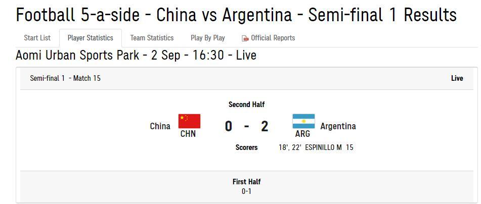This screenshot has width=481, height=204.
Task: Click the China team name
Action: [160, 126]
